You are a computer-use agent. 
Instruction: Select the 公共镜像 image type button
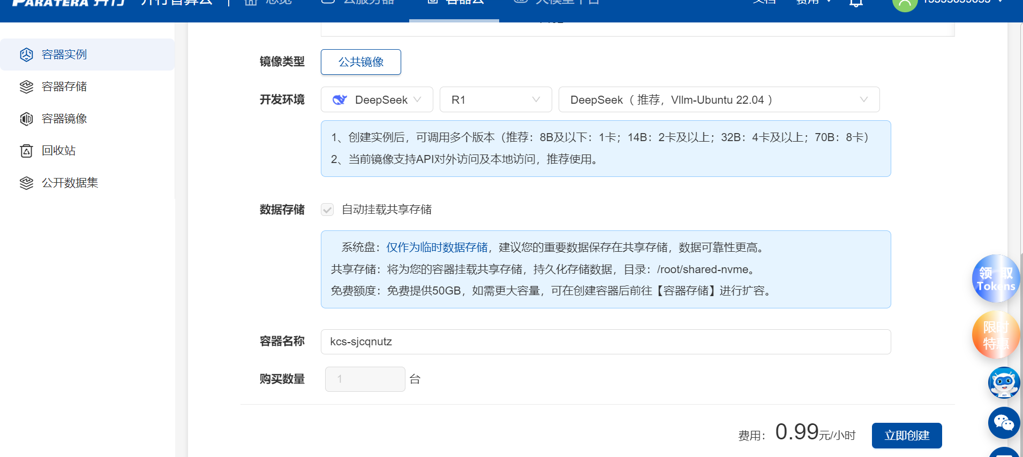pyautogui.click(x=361, y=62)
